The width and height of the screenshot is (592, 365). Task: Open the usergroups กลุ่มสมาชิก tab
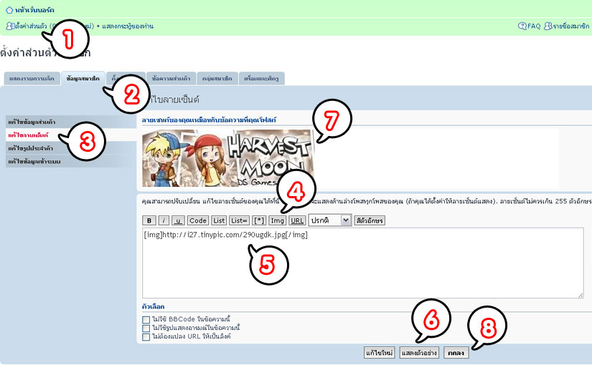pyautogui.click(x=217, y=79)
